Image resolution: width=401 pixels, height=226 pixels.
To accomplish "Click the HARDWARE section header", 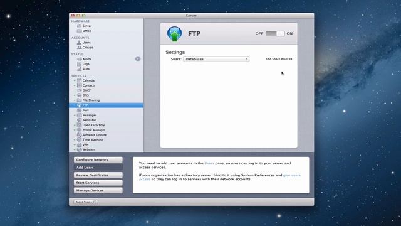I will (81, 21).
